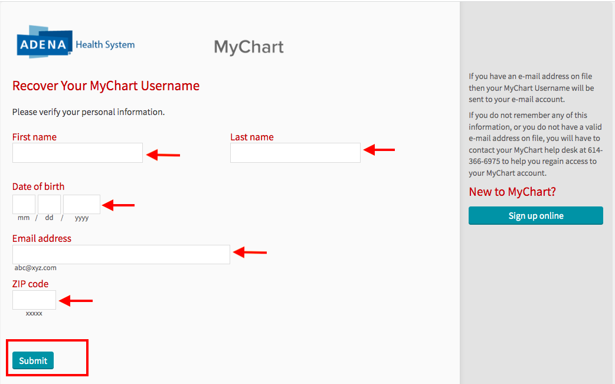Click red arrow beside the ZIP code field
Viewport: 615px width, 384px height.
point(76,301)
